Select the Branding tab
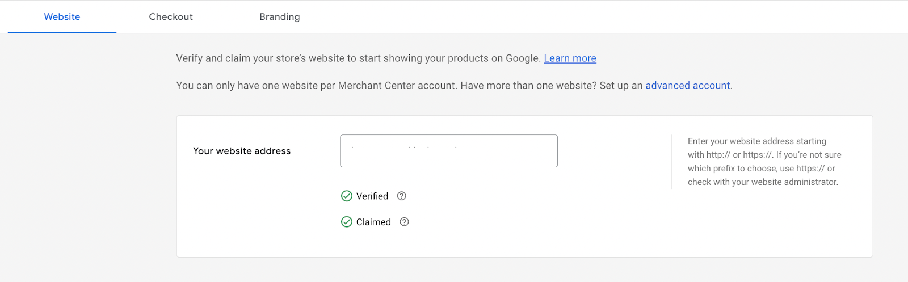 tap(280, 17)
